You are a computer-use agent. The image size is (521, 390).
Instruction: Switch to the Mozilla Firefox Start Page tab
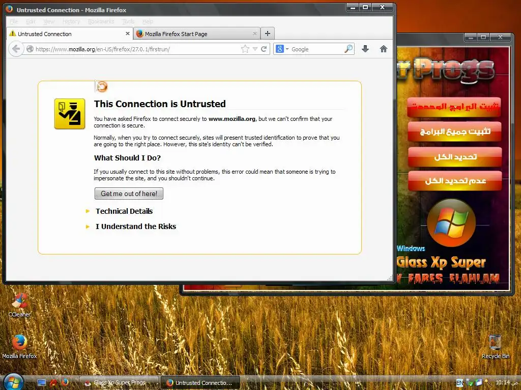pos(197,34)
